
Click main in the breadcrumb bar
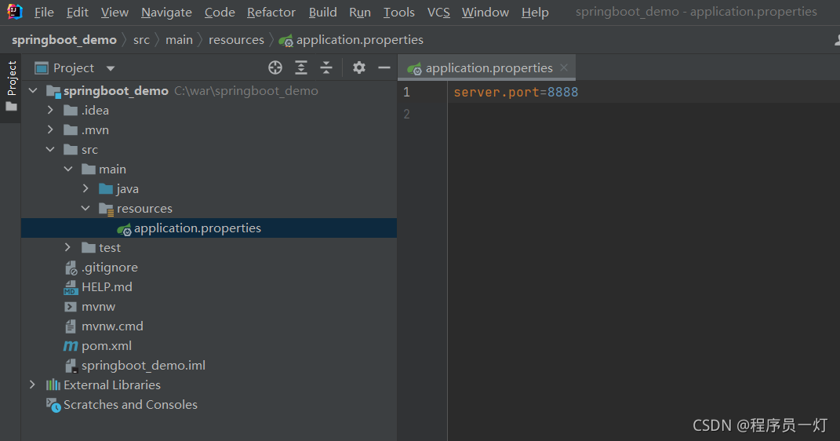179,40
